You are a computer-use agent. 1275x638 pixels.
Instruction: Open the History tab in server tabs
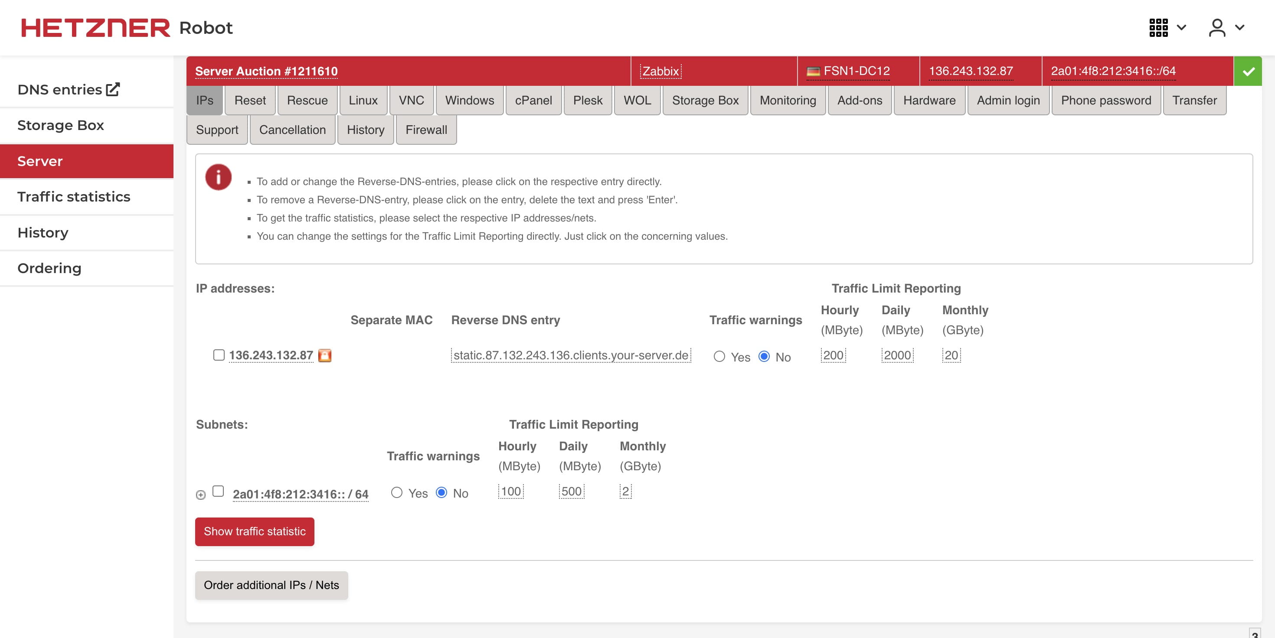coord(365,130)
